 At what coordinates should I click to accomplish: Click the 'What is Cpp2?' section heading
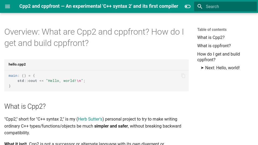click(25, 106)
